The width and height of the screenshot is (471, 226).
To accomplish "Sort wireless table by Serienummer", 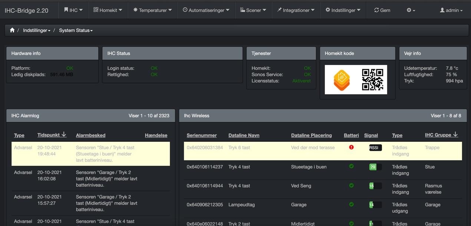I will pyautogui.click(x=201, y=135).
